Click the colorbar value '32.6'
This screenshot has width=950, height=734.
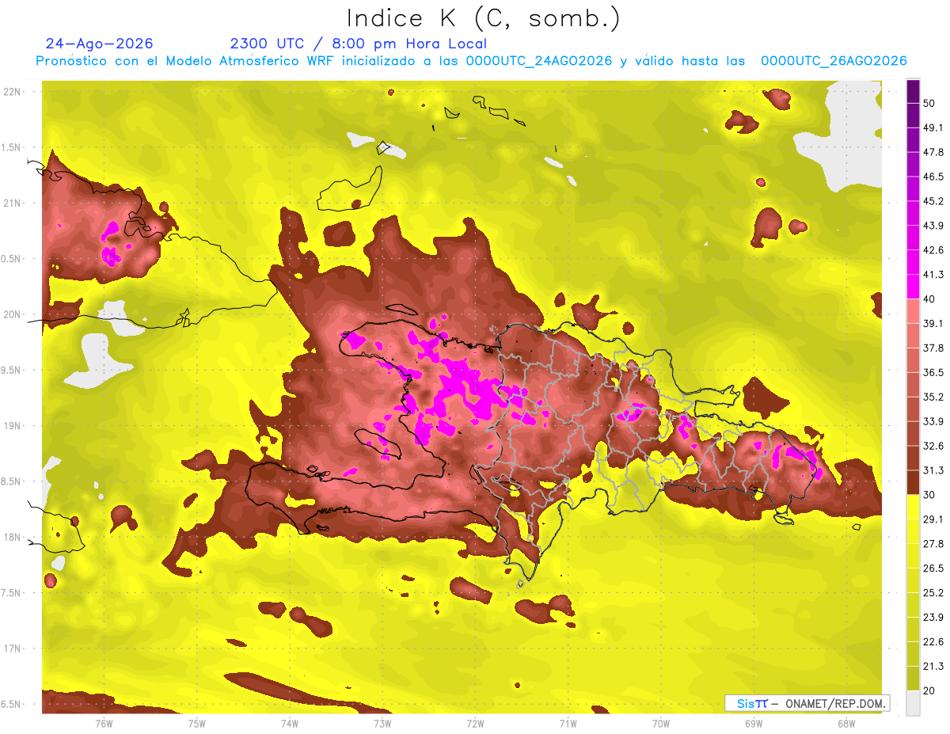point(934,446)
